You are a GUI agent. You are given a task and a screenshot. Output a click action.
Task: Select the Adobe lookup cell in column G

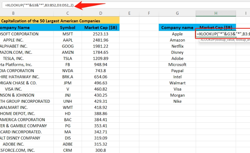coord(177,58)
